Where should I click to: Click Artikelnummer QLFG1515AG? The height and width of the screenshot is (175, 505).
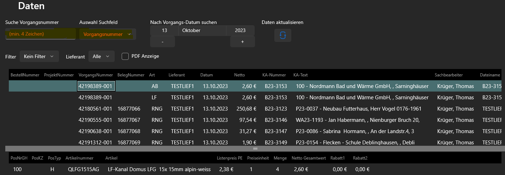[x=84, y=169]
